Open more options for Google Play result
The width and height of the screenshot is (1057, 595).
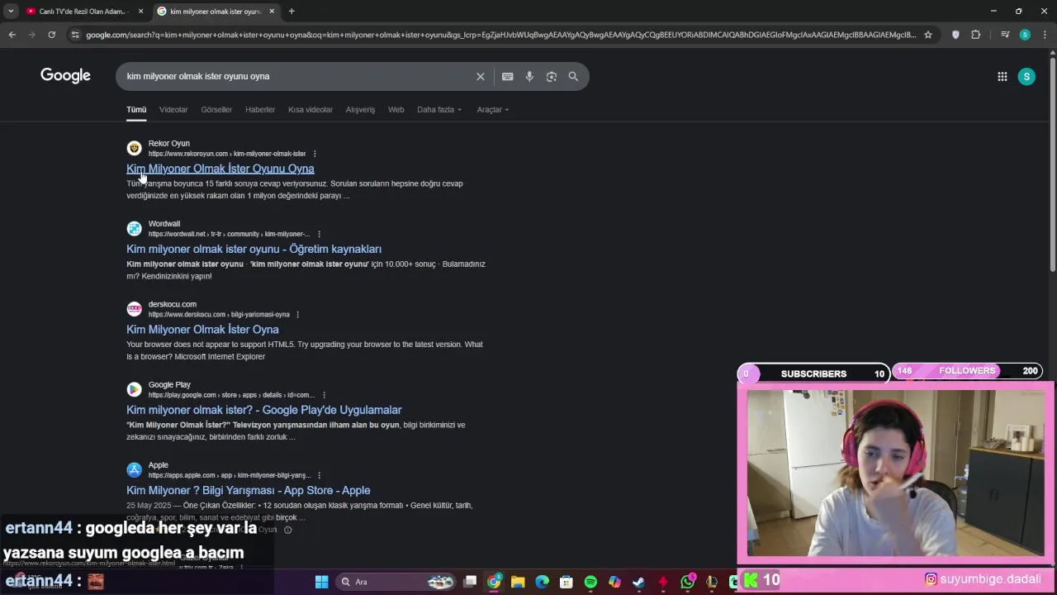point(324,395)
